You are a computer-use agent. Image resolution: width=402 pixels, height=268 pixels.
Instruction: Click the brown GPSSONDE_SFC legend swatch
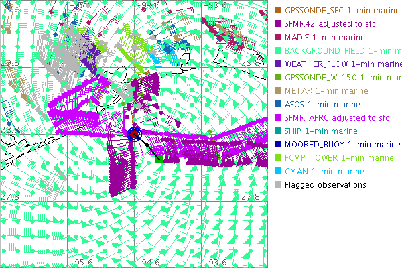[x=278, y=10]
